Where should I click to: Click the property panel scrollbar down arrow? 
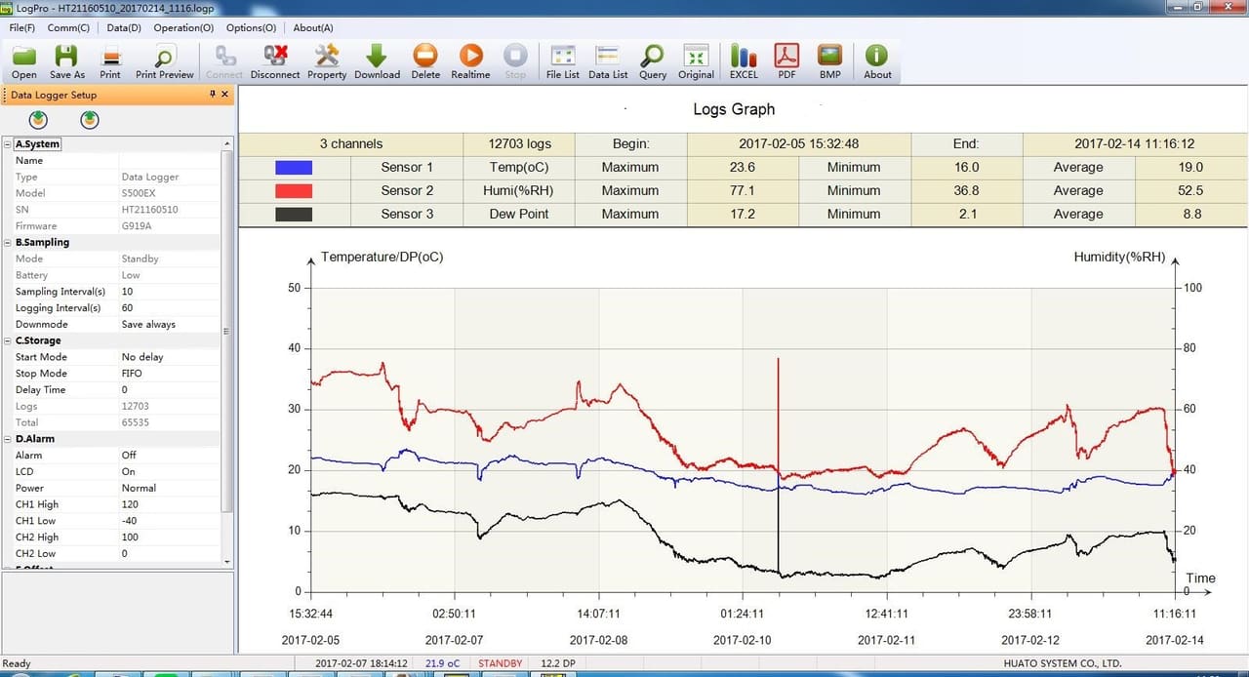click(227, 562)
